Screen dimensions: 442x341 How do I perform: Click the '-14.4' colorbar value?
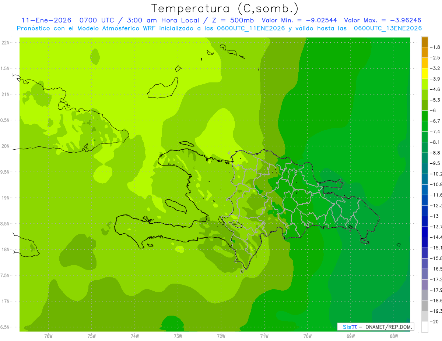click(436, 237)
